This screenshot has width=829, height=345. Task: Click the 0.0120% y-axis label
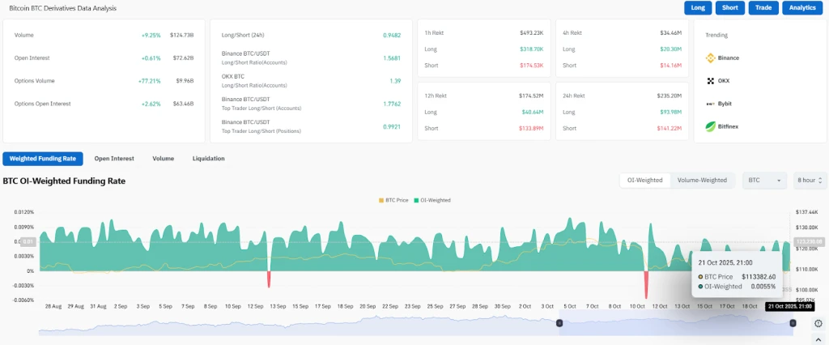[x=24, y=211]
